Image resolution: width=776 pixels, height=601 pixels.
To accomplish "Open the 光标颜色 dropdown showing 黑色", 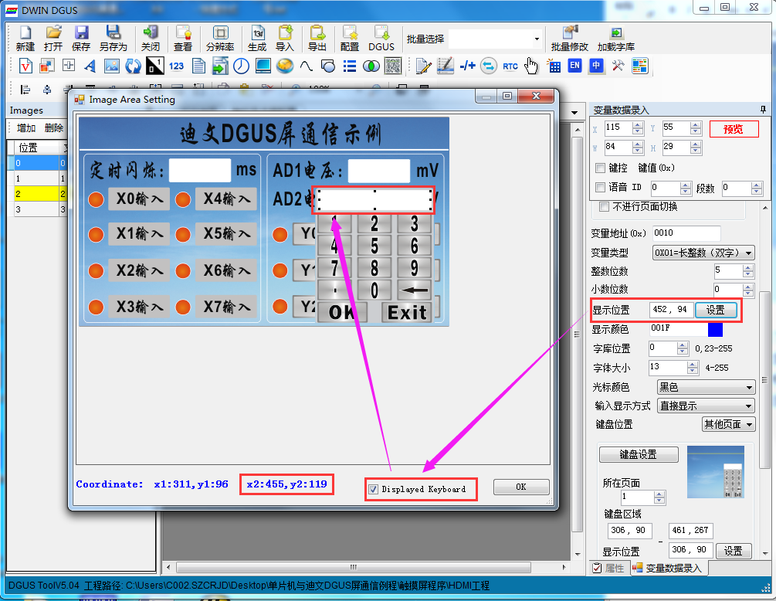I will coord(706,387).
